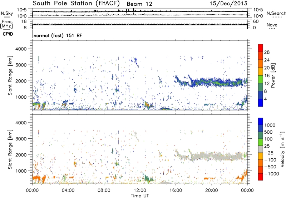Click the '20:00' time tick label

pos(211,190)
